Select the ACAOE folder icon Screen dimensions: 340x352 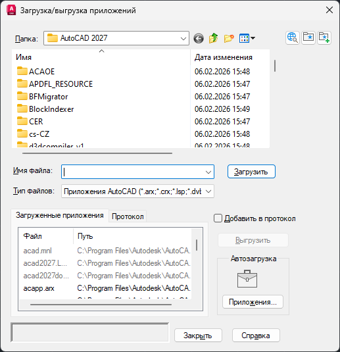(22, 71)
